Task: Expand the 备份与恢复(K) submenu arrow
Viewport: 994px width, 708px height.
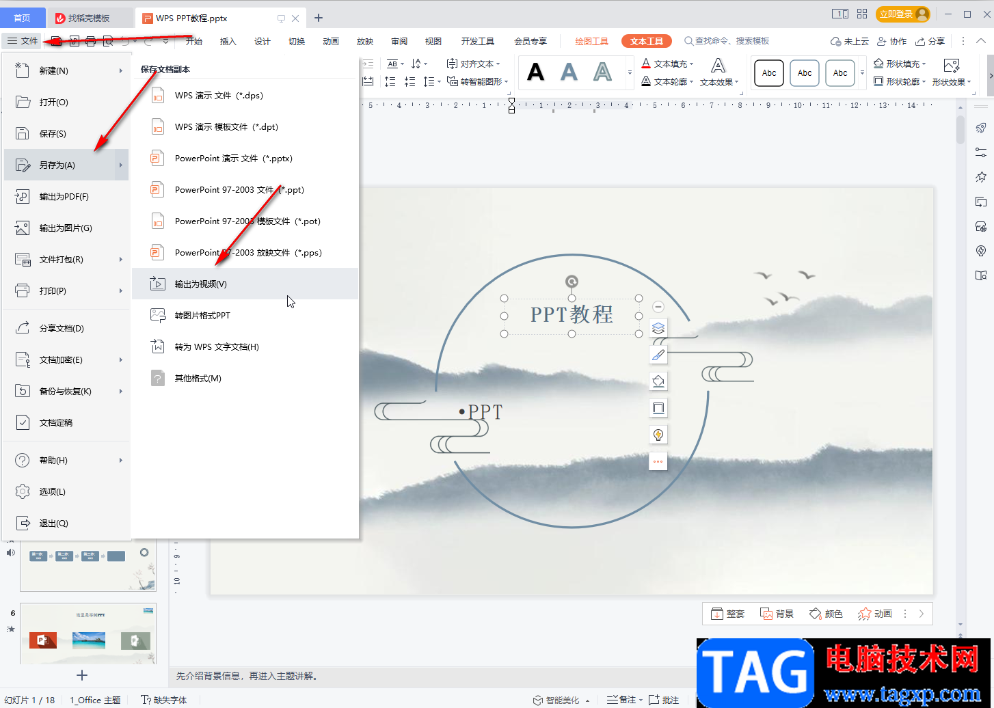Action: 121,391
